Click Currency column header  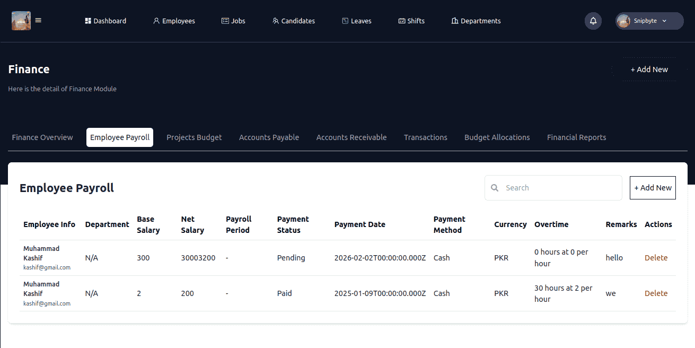(511, 224)
